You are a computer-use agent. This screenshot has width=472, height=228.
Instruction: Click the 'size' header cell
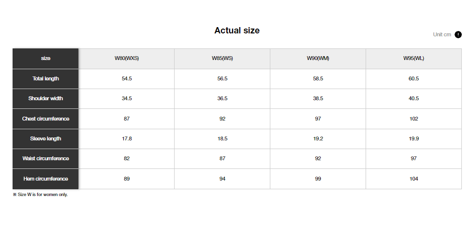[45, 59]
